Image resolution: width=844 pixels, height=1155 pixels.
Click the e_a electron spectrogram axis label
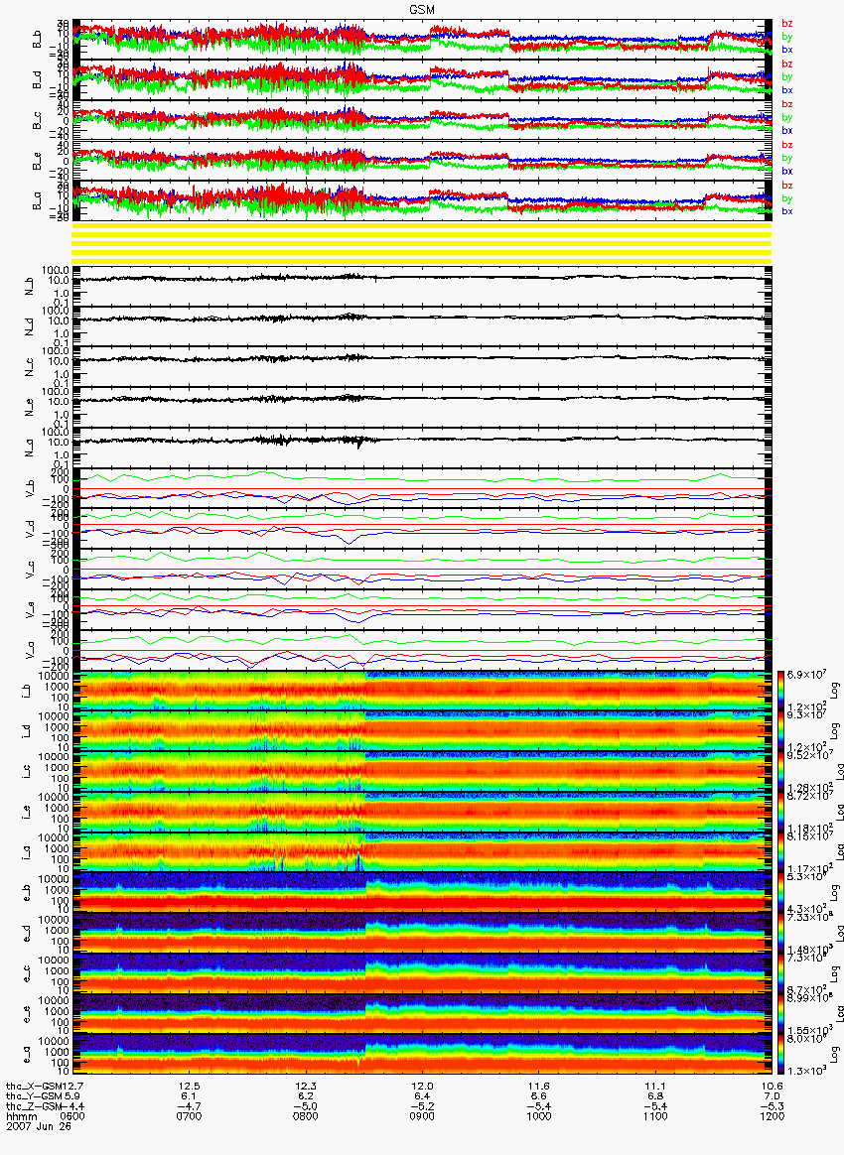pyautogui.click(x=27, y=1055)
